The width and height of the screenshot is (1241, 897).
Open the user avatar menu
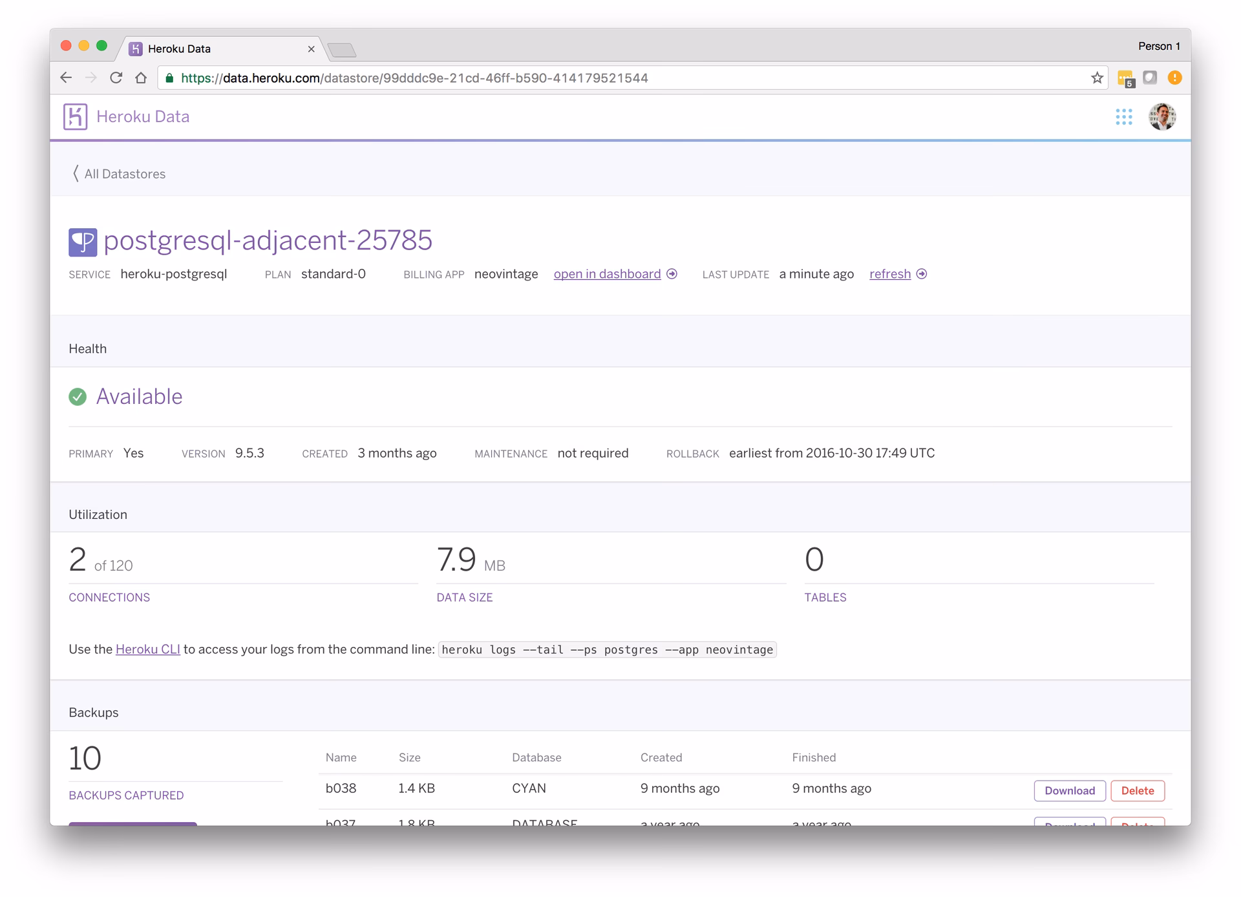click(1162, 117)
